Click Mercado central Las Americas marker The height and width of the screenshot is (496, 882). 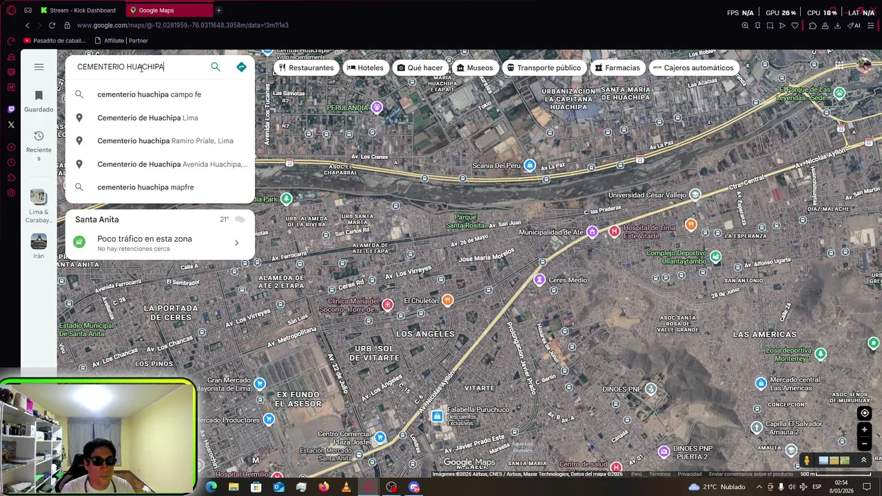(761, 383)
